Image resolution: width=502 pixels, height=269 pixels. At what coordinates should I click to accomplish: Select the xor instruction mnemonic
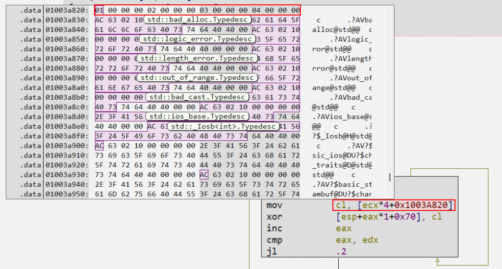[274, 217]
